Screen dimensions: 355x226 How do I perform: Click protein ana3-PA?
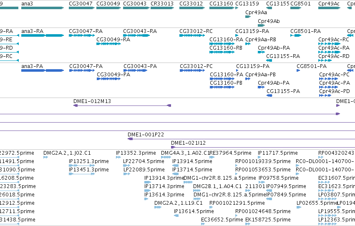[43, 70]
